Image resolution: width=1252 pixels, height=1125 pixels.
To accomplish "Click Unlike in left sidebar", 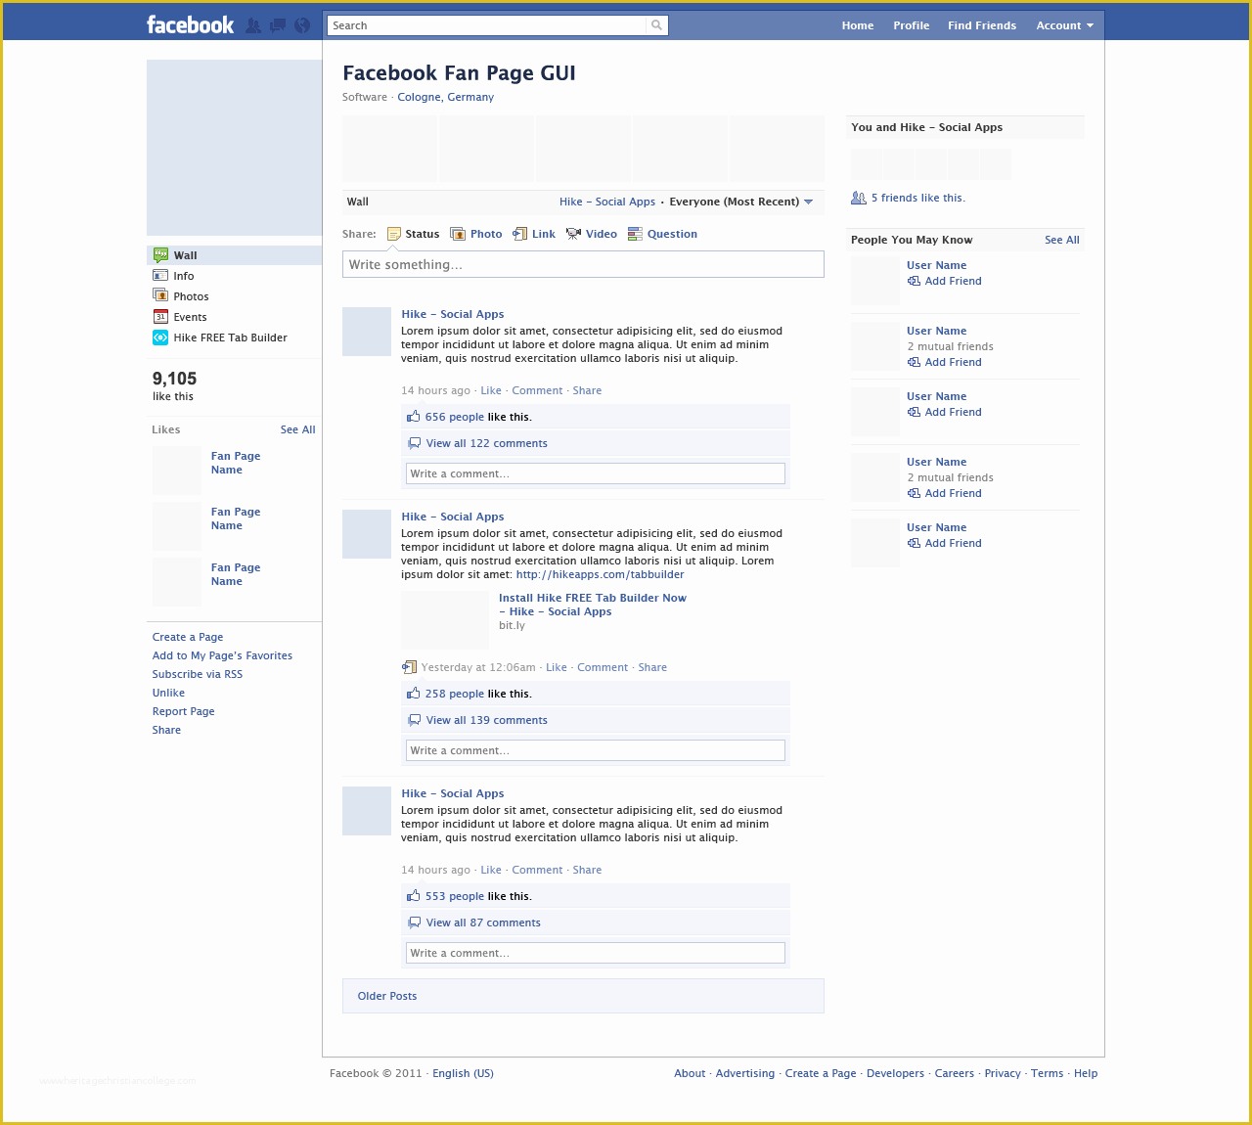I will pos(168,693).
